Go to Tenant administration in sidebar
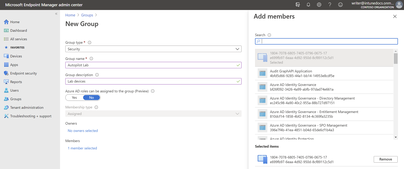The height and width of the screenshot is (169, 404). (x=27, y=107)
